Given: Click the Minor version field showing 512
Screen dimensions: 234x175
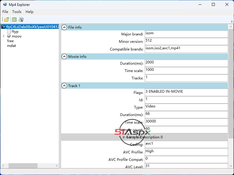Looking at the screenshot, I should pyautogui.click(x=186, y=41).
